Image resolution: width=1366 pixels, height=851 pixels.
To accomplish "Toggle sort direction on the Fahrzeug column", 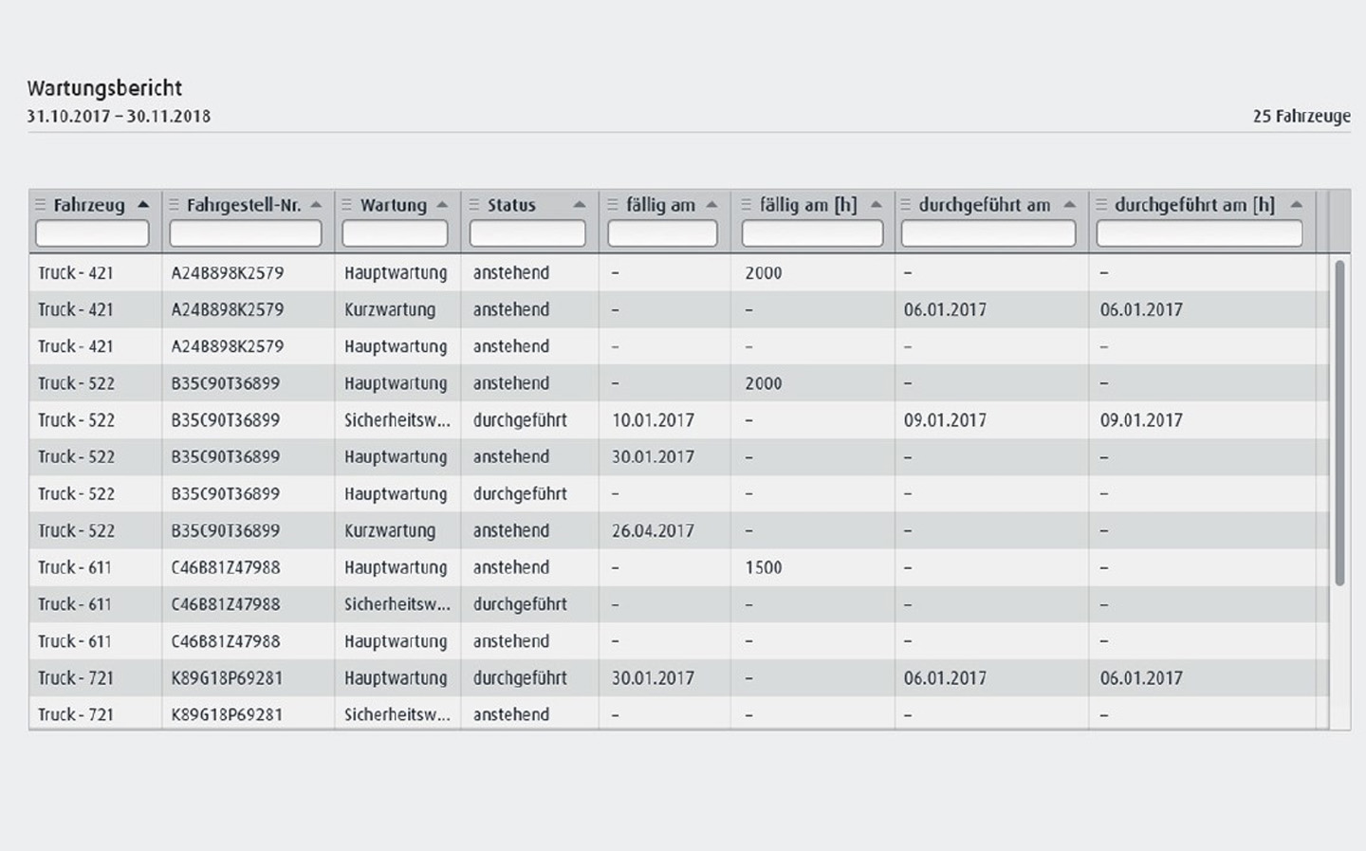I will [x=143, y=203].
